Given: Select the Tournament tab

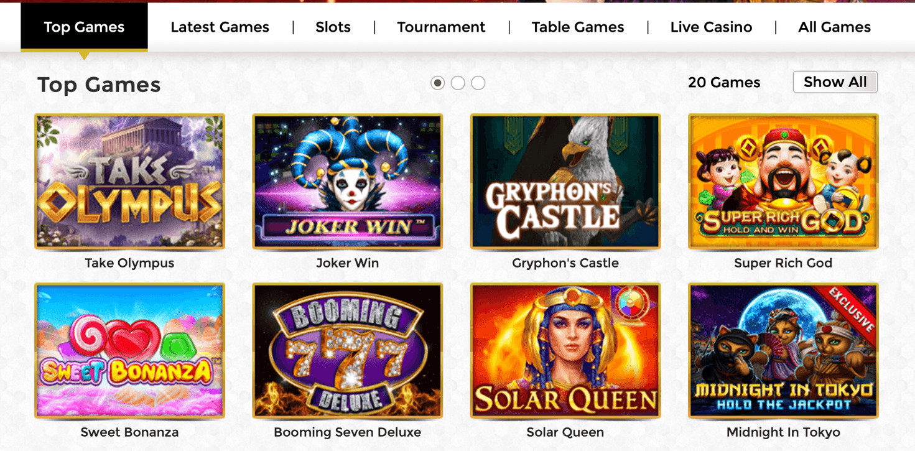Looking at the screenshot, I should click(441, 27).
